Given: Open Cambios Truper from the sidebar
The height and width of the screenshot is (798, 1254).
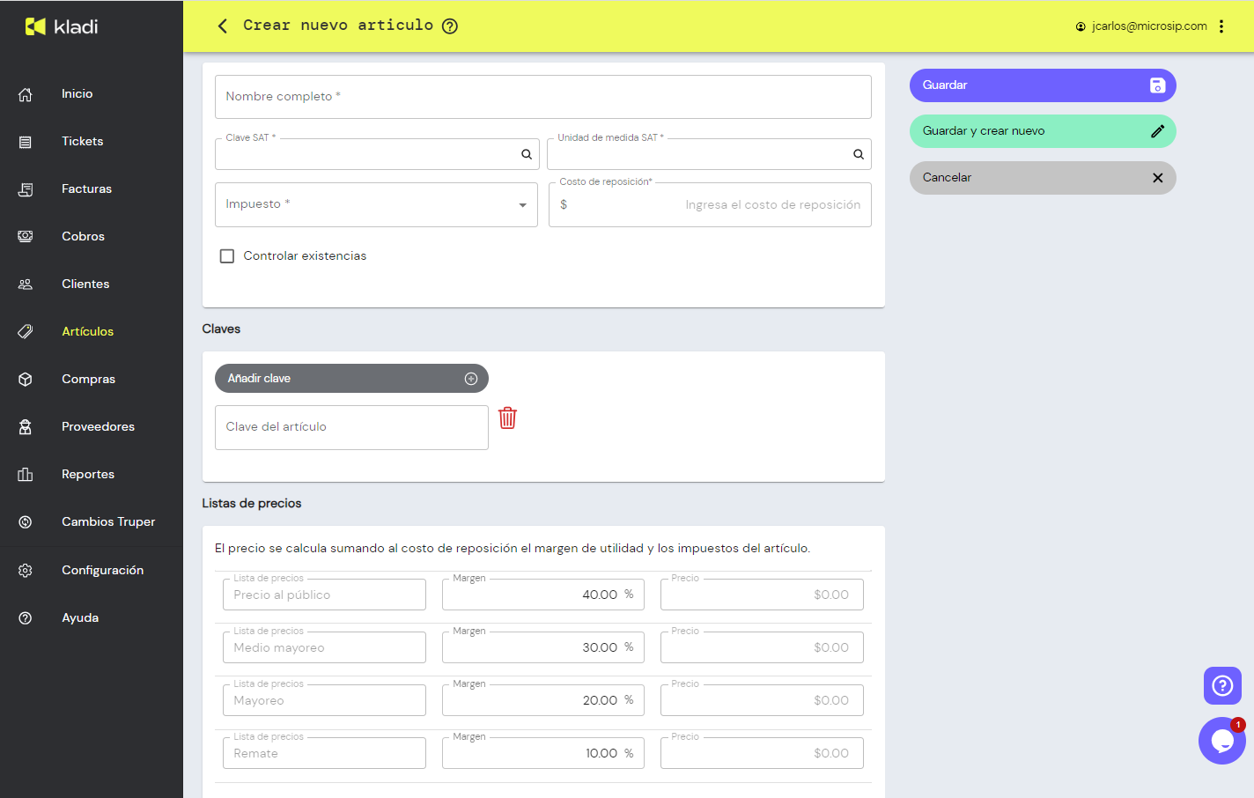Looking at the screenshot, I should [x=107, y=521].
